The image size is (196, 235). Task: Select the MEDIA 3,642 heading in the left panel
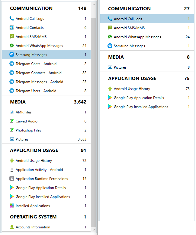tap(48, 102)
